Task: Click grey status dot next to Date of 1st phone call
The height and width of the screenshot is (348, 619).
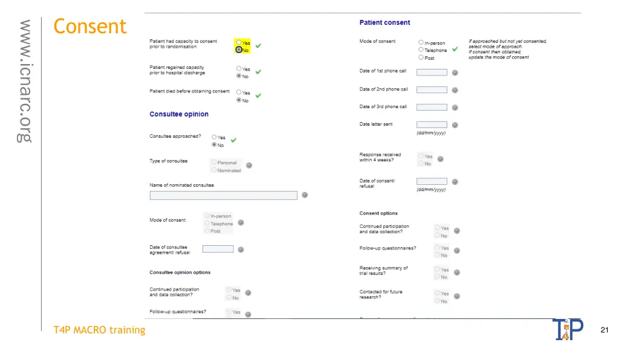Action: click(x=455, y=72)
